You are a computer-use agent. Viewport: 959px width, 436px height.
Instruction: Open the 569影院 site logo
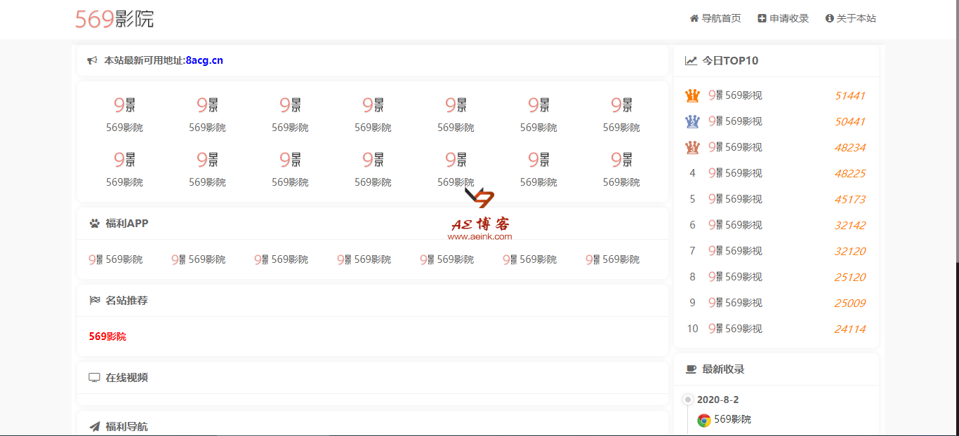(x=114, y=19)
